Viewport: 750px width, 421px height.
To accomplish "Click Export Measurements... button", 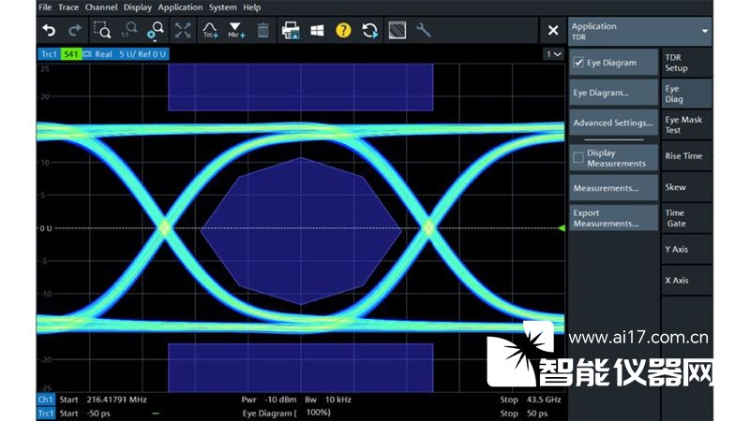I will click(614, 218).
